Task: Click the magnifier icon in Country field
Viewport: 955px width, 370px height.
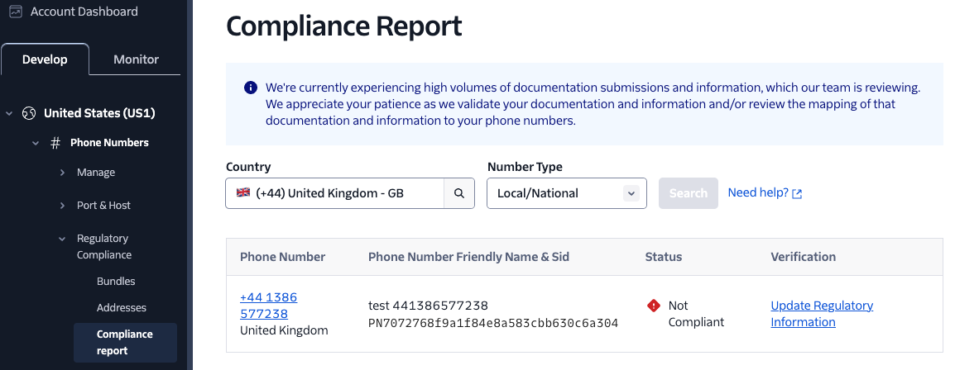Action: coord(459,193)
